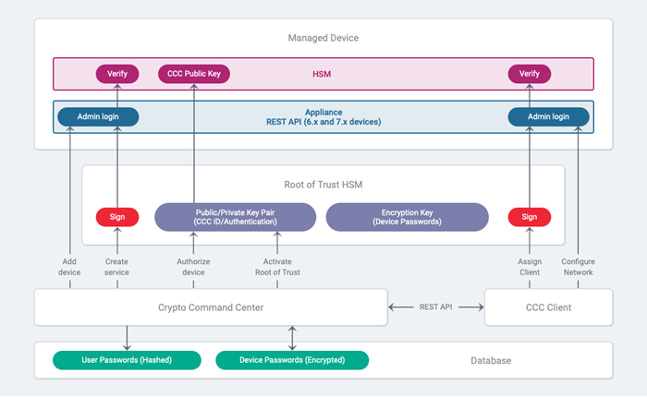Select the Verify pill above Create service
The image size is (647, 397).
(x=117, y=72)
